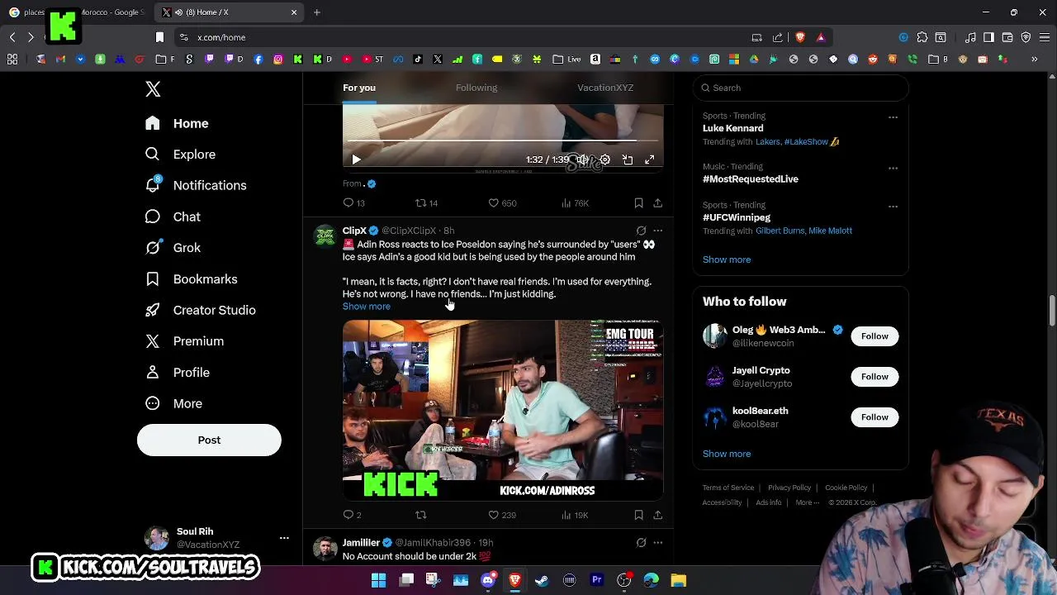Image resolution: width=1057 pixels, height=595 pixels.
Task: Toggle picture-in-picture on the video
Action: pos(628,159)
